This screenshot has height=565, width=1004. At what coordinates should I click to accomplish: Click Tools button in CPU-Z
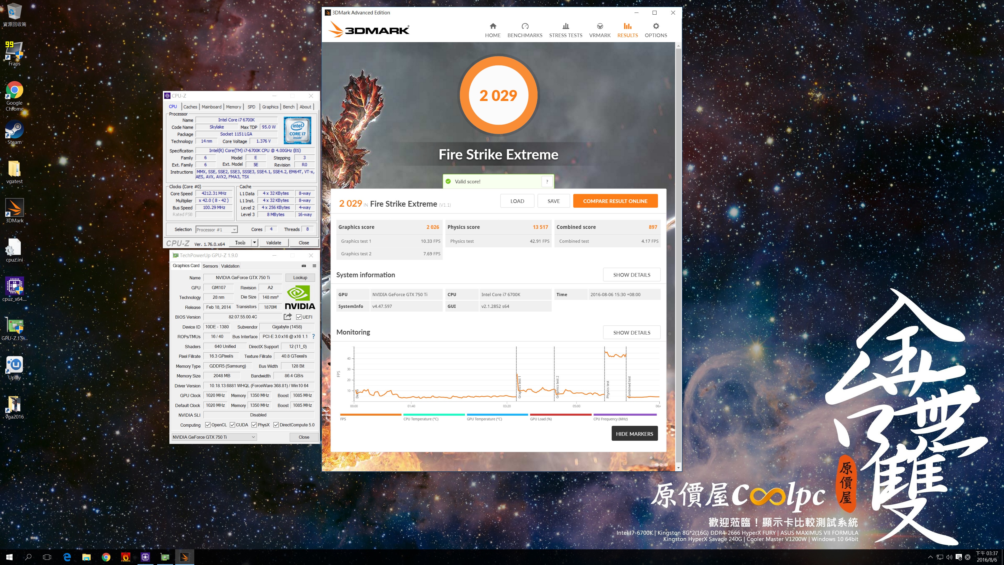(x=240, y=242)
